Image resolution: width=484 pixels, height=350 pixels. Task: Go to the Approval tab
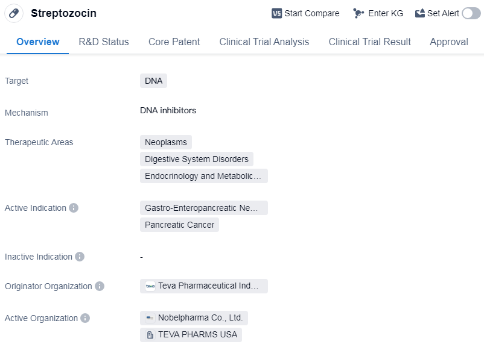click(x=449, y=42)
